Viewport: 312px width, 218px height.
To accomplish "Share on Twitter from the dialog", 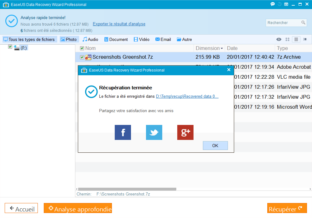I will pos(154,132).
